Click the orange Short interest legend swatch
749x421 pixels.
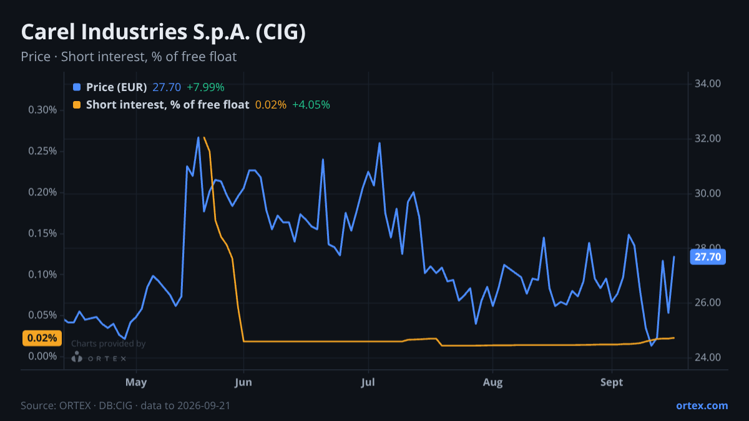77,105
